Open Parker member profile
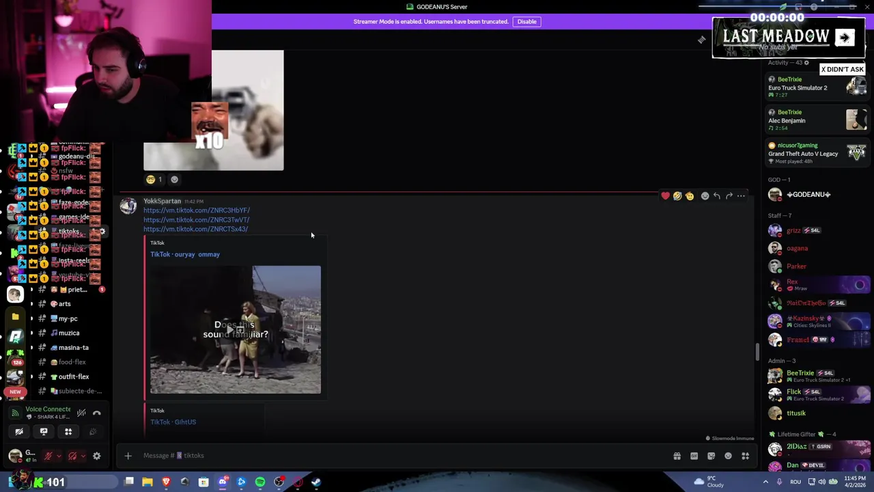874x492 pixels. 817,266
